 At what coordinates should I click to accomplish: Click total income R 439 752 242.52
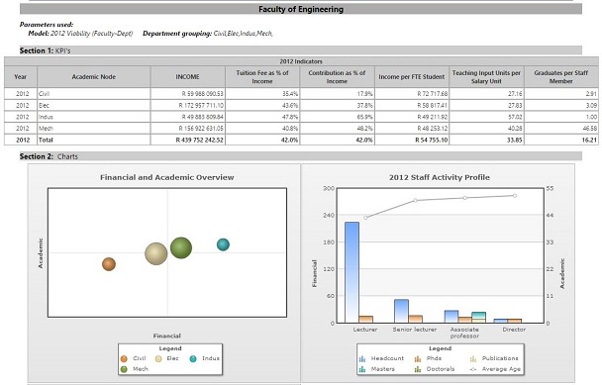click(x=200, y=141)
